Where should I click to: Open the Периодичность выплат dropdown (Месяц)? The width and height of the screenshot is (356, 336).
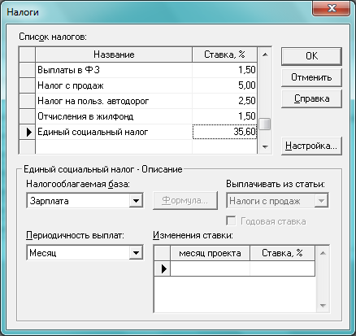(136, 253)
